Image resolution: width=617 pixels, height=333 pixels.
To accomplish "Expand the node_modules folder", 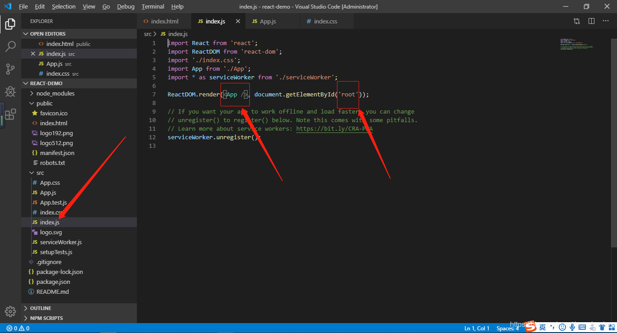I will pos(79,93).
